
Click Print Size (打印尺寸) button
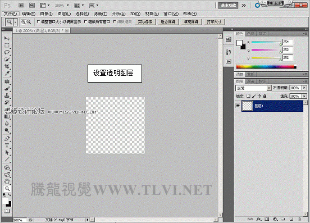coord(214,22)
